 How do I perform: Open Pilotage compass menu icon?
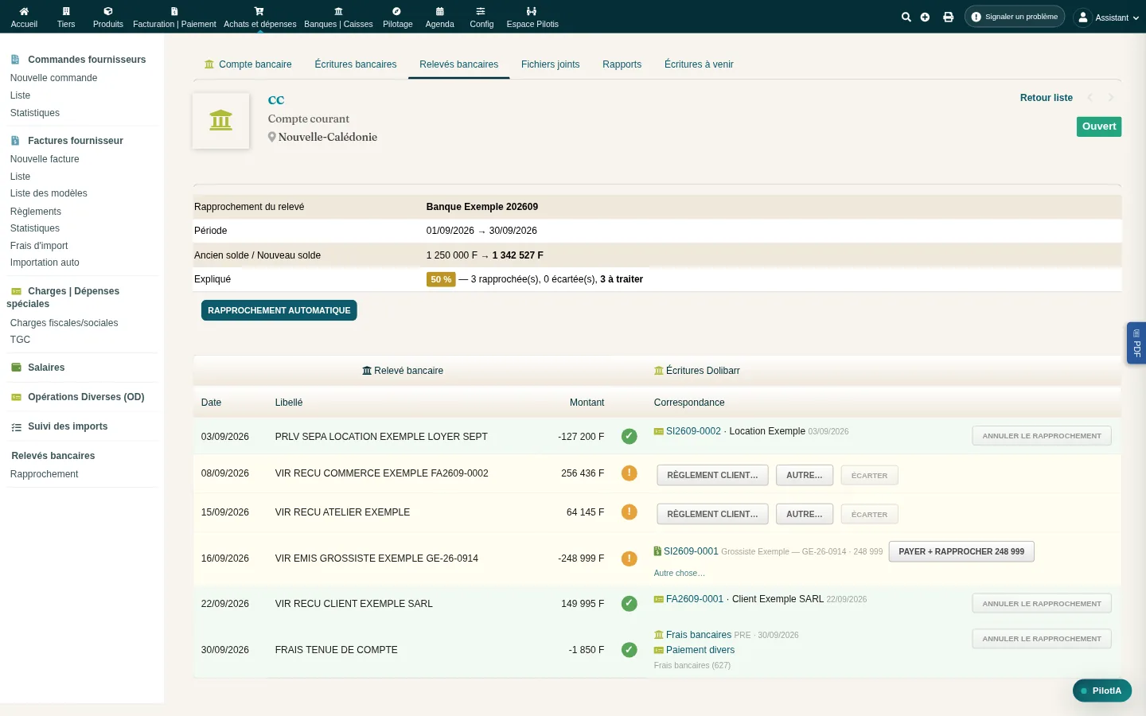coord(397,11)
